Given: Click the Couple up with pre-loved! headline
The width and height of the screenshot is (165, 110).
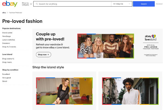Looking at the screenshot, I should pyautogui.click(x=50, y=37).
